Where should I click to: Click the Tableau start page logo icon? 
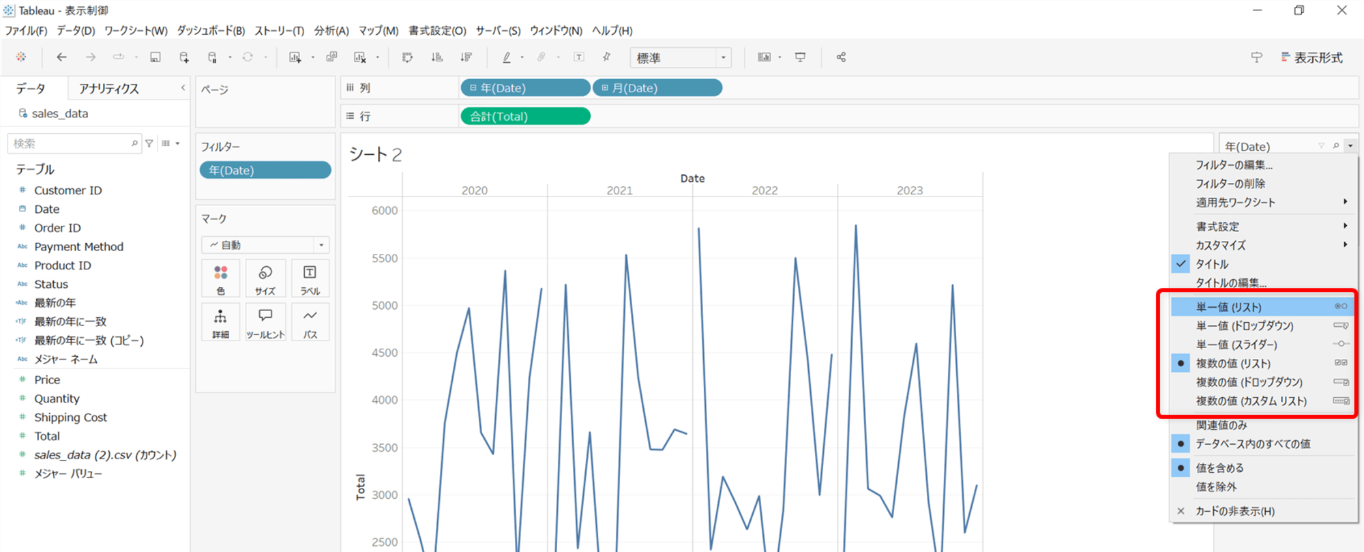21,57
